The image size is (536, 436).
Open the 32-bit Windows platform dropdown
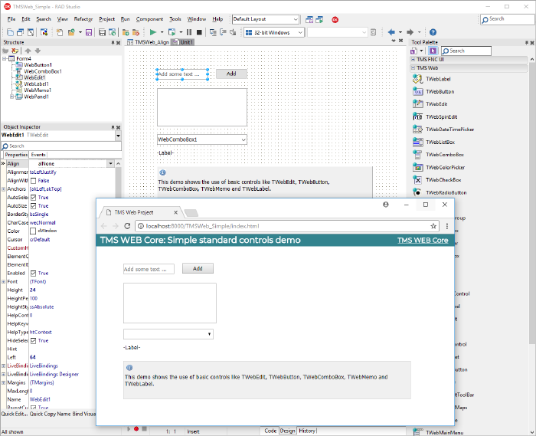click(x=273, y=32)
